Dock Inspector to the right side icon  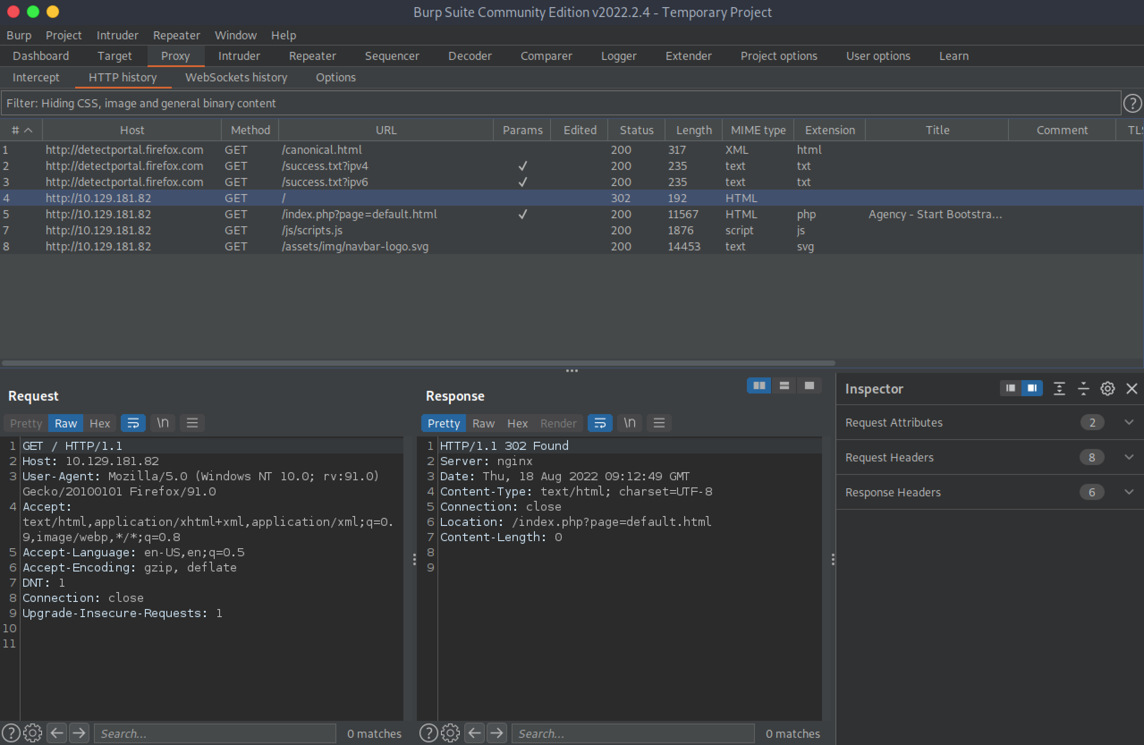(x=1032, y=388)
